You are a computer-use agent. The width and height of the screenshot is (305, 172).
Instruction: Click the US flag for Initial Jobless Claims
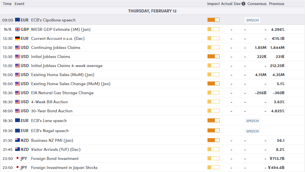pos(17,56)
